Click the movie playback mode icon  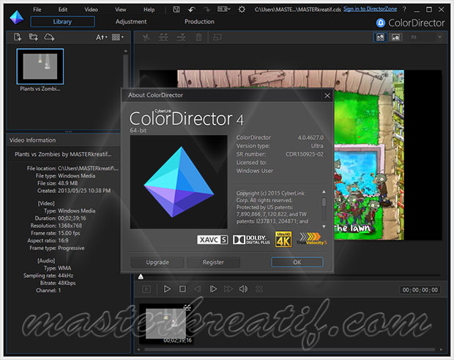[146, 289]
